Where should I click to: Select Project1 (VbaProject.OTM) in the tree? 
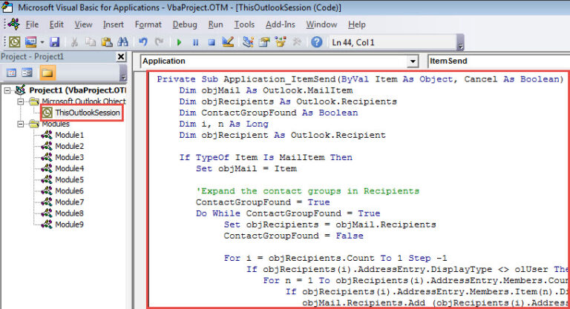tap(77, 90)
